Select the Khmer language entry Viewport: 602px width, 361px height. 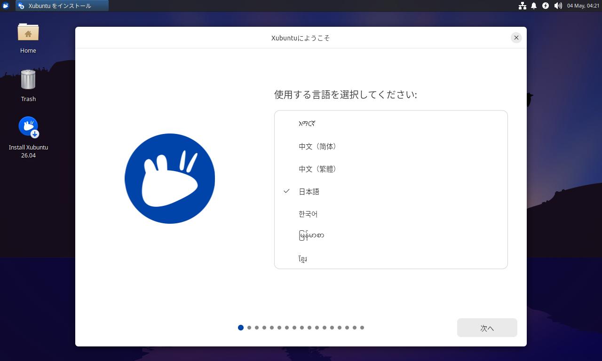pyautogui.click(x=391, y=258)
